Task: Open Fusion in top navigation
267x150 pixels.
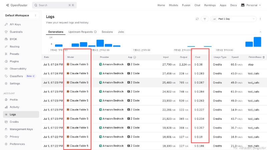Action: click(186, 5)
